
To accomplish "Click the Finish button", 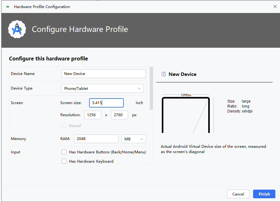I will tap(264, 194).
